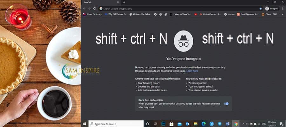
Task: Click the Your browsing history list item
Action: coord(149,83)
